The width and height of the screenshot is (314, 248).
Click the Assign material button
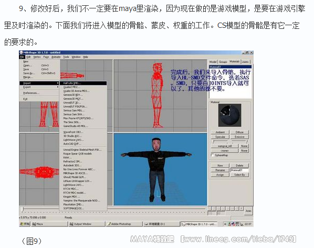pyautogui.click(x=220, y=175)
